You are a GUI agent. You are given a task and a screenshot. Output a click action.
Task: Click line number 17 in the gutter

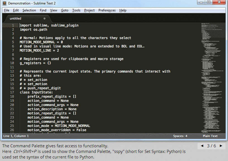(x=12, y=92)
